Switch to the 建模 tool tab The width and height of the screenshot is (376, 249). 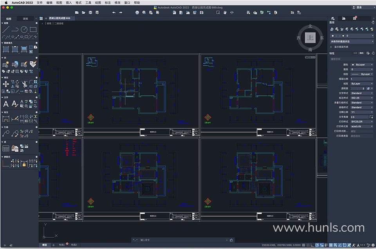coord(25,18)
